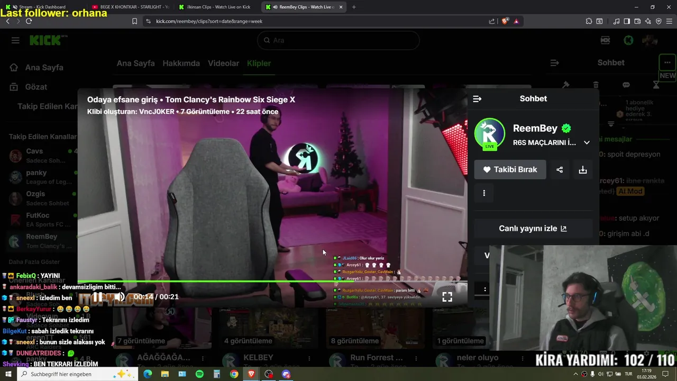Open Discord from the taskbar

286,374
